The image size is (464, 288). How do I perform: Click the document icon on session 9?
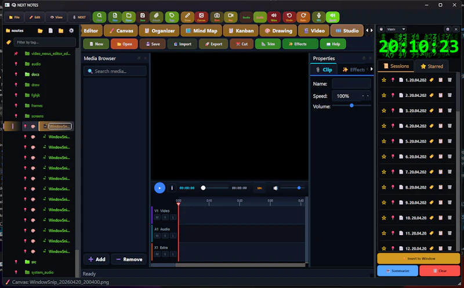tap(401, 203)
